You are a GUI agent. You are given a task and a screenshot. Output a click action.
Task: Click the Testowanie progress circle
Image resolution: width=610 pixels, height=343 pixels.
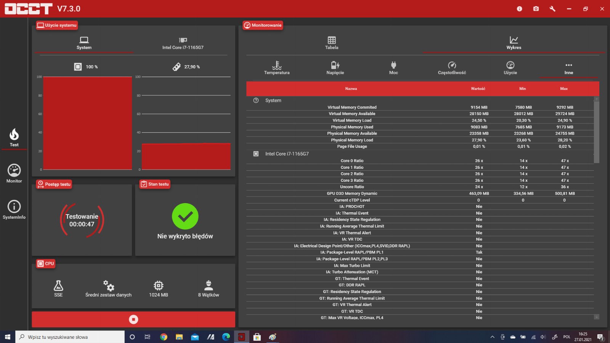pos(82,220)
